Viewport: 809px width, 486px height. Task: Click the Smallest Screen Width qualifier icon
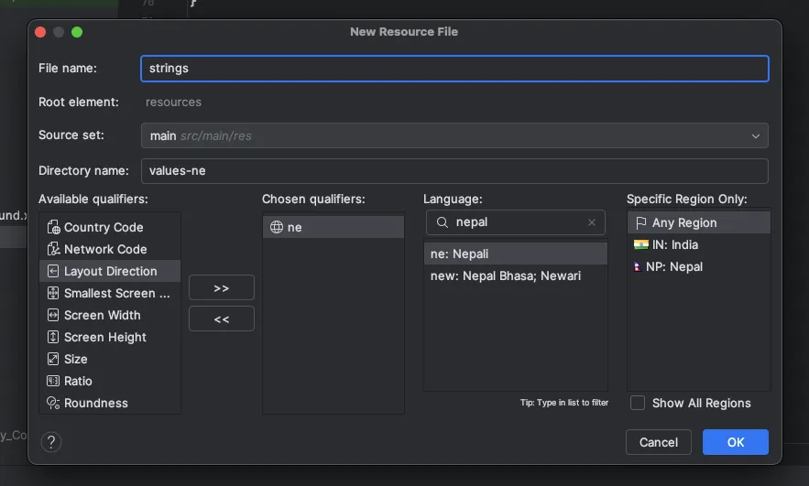pyautogui.click(x=53, y=293)
